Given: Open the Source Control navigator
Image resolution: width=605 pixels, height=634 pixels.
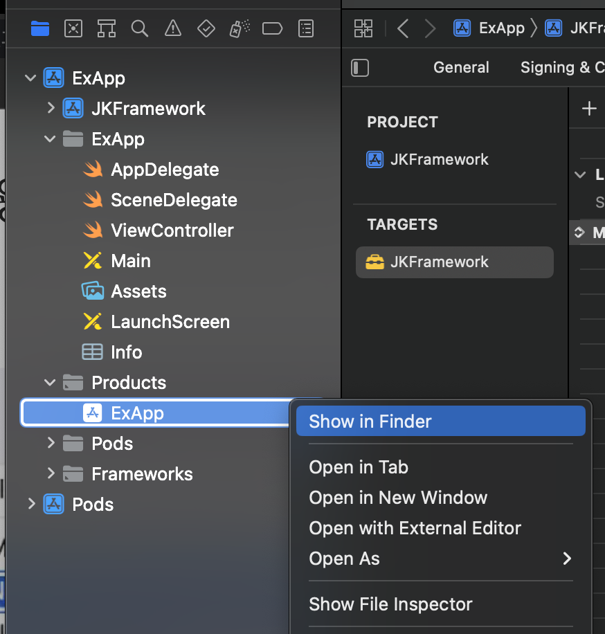Looking at the screenshot, I should pyautogui.click(x=73, y=28).
